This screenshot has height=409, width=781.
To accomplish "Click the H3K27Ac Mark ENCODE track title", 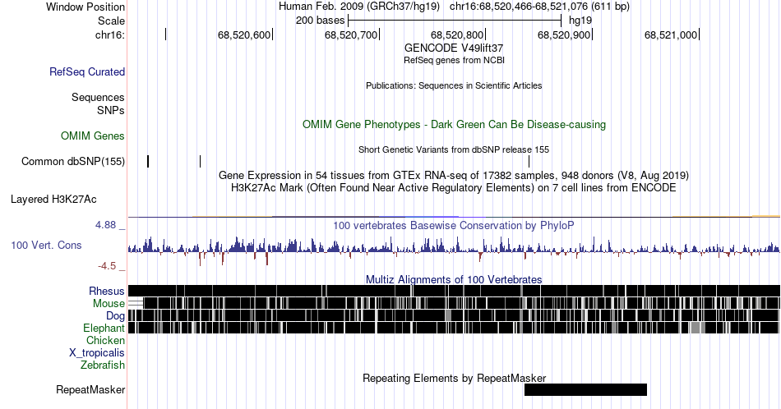I will [454, 187].
